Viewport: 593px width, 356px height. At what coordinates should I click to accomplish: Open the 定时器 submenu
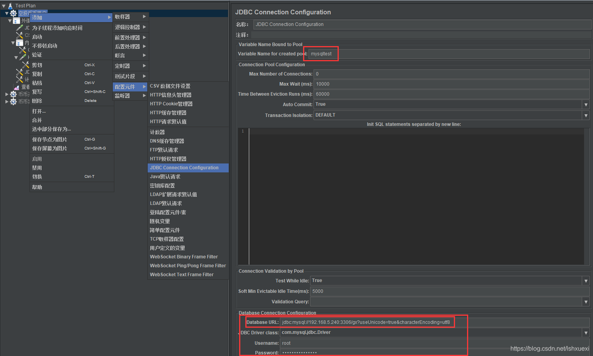tap(131, 66)
